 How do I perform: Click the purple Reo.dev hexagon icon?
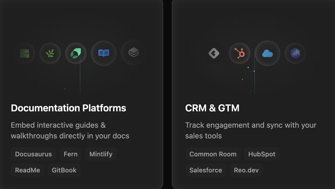coord(295,53)
